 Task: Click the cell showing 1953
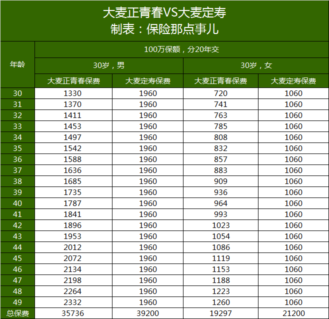click(73, 236)
